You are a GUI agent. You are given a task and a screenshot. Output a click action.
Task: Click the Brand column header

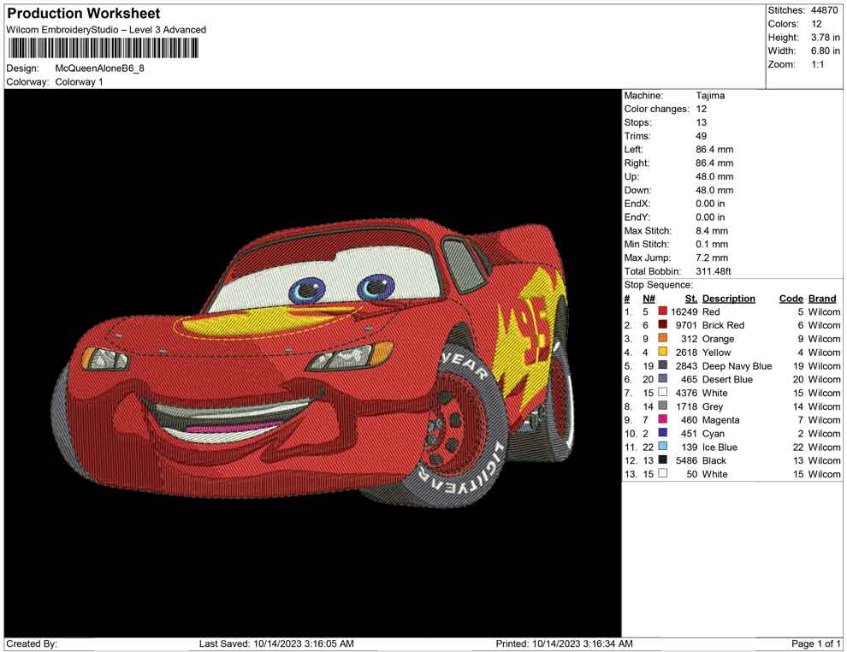pyautogui.click(x=822, y=298)
